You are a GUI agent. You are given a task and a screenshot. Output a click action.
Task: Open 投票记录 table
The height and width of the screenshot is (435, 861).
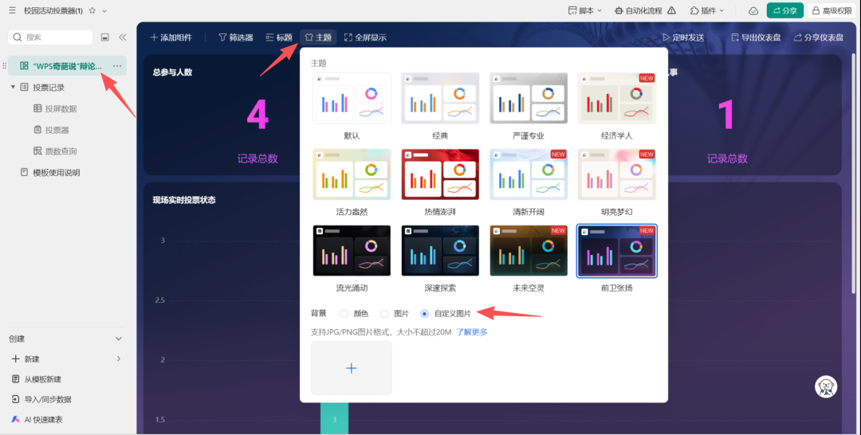coord(49,87)
